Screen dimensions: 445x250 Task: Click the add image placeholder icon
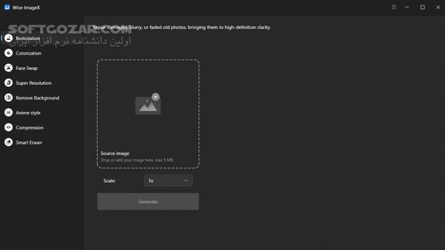148,104
